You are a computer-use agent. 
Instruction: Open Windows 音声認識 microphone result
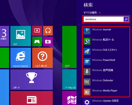[106, 72]
